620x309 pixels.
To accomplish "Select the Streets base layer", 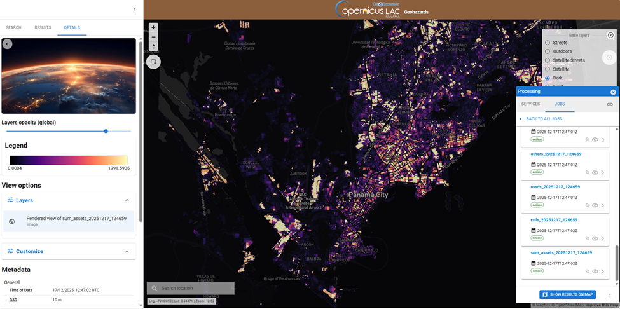I will [x=548, y=43].
